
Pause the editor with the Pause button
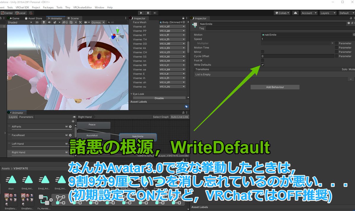click(x=148, y=13)
